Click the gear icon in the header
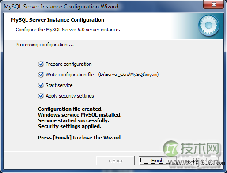The width and height of the screenshot is (227, 173). coord(208,26)
